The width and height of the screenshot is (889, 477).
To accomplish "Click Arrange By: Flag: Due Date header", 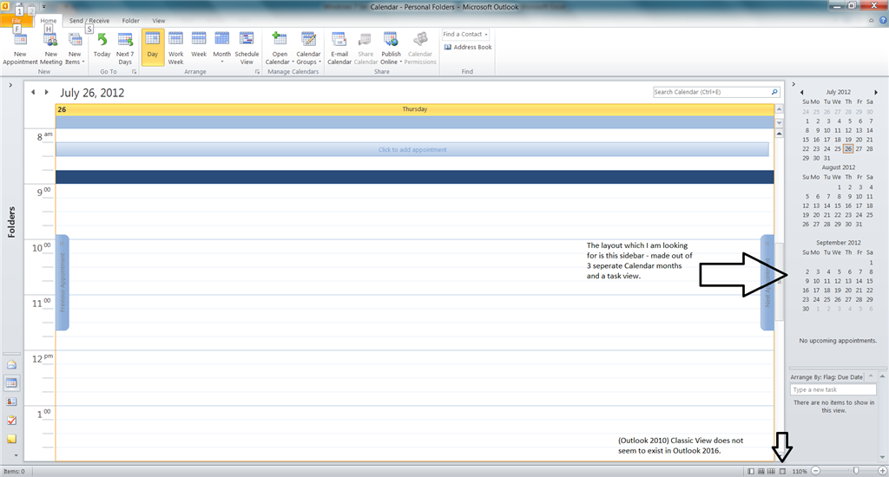I will 826,377.
